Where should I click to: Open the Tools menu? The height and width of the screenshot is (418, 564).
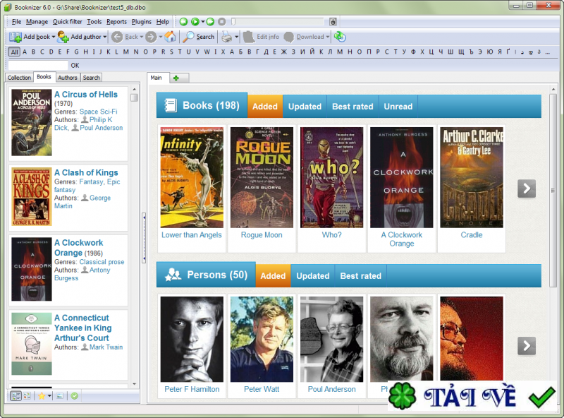94,21
